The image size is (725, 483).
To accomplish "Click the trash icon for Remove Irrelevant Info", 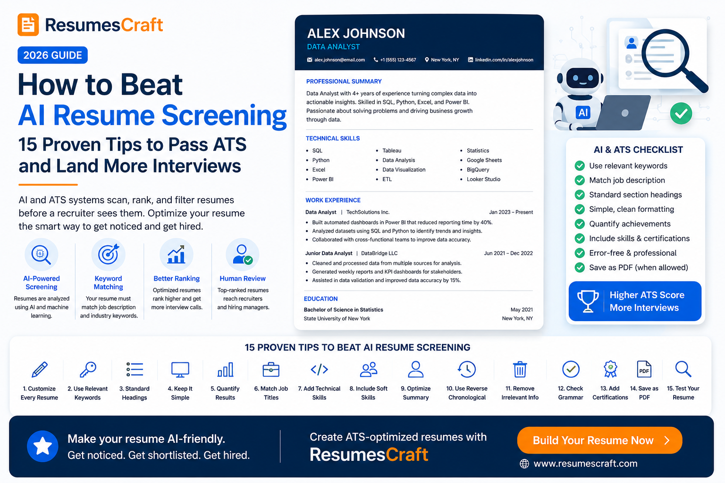I will (520, 369).
